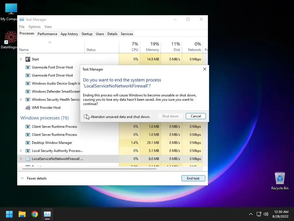Check Abandon unsaved data and shut down
This screenshot has height=221, width=294.
click(x=86, y=117)
